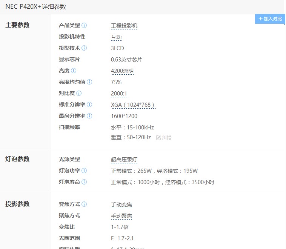The width and height of the screenshot is (286, 249).
Task: Open the 手动聚焦 link
Action: (121, 216)
